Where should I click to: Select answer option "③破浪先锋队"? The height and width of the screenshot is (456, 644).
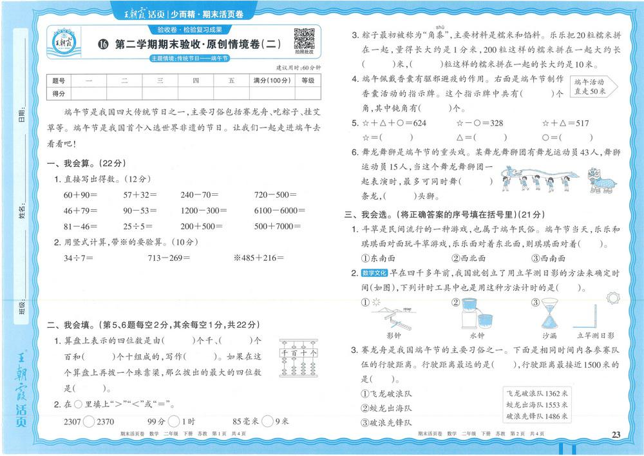click(386, 423)
